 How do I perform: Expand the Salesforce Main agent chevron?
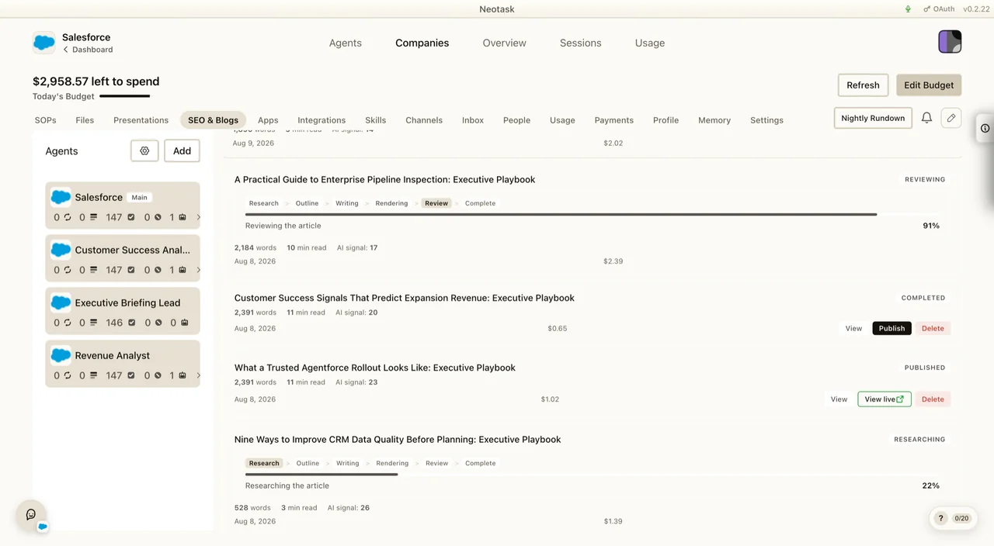(198, 217)
